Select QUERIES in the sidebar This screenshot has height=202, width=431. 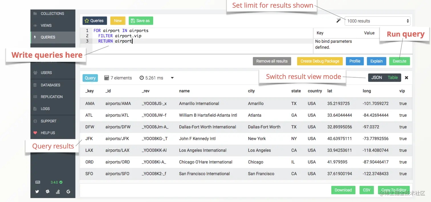pos(53,37)
